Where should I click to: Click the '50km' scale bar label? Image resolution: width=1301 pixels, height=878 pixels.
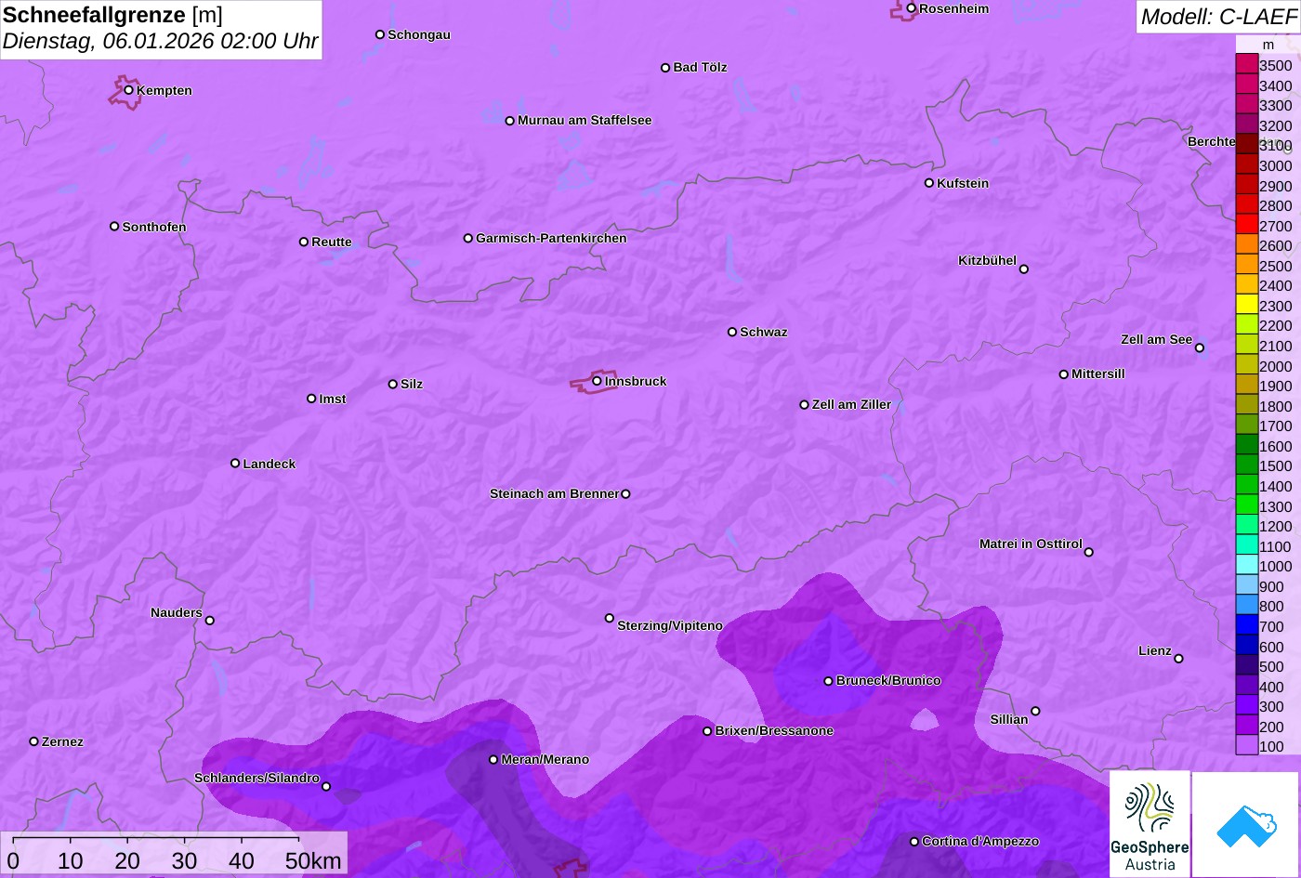(x=313, y=861)
